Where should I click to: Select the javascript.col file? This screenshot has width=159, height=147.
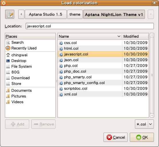point(103,54)
